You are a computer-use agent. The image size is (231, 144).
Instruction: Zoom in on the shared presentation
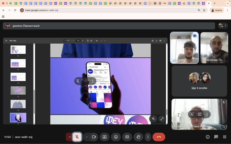153,118
